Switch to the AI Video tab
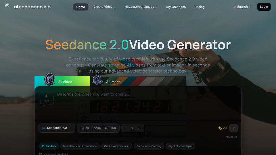This screenshot has height=155, width=276. click(x=62, y=81)
